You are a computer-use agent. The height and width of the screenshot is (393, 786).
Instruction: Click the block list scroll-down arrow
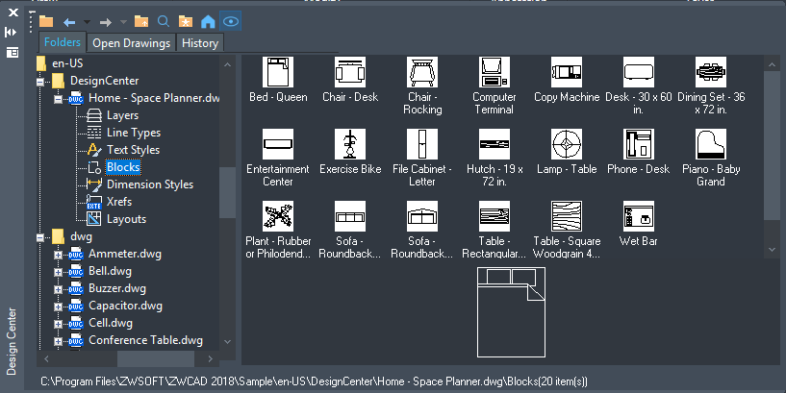pyautogui.click(x=771, y=250)
